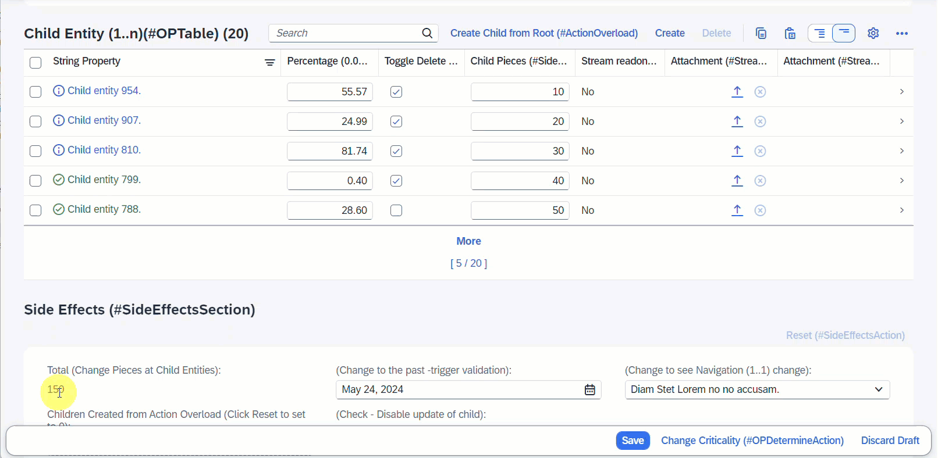The width and height of the screenshot is (938, 458).
Task: Click Percentage field showing 81.74
Action: 330,151
